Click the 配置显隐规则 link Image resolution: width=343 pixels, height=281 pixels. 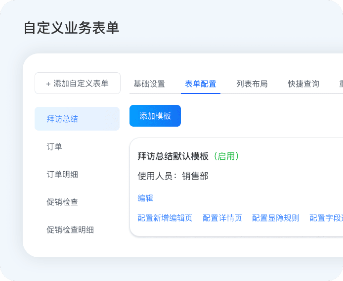(x=276, y=218)
